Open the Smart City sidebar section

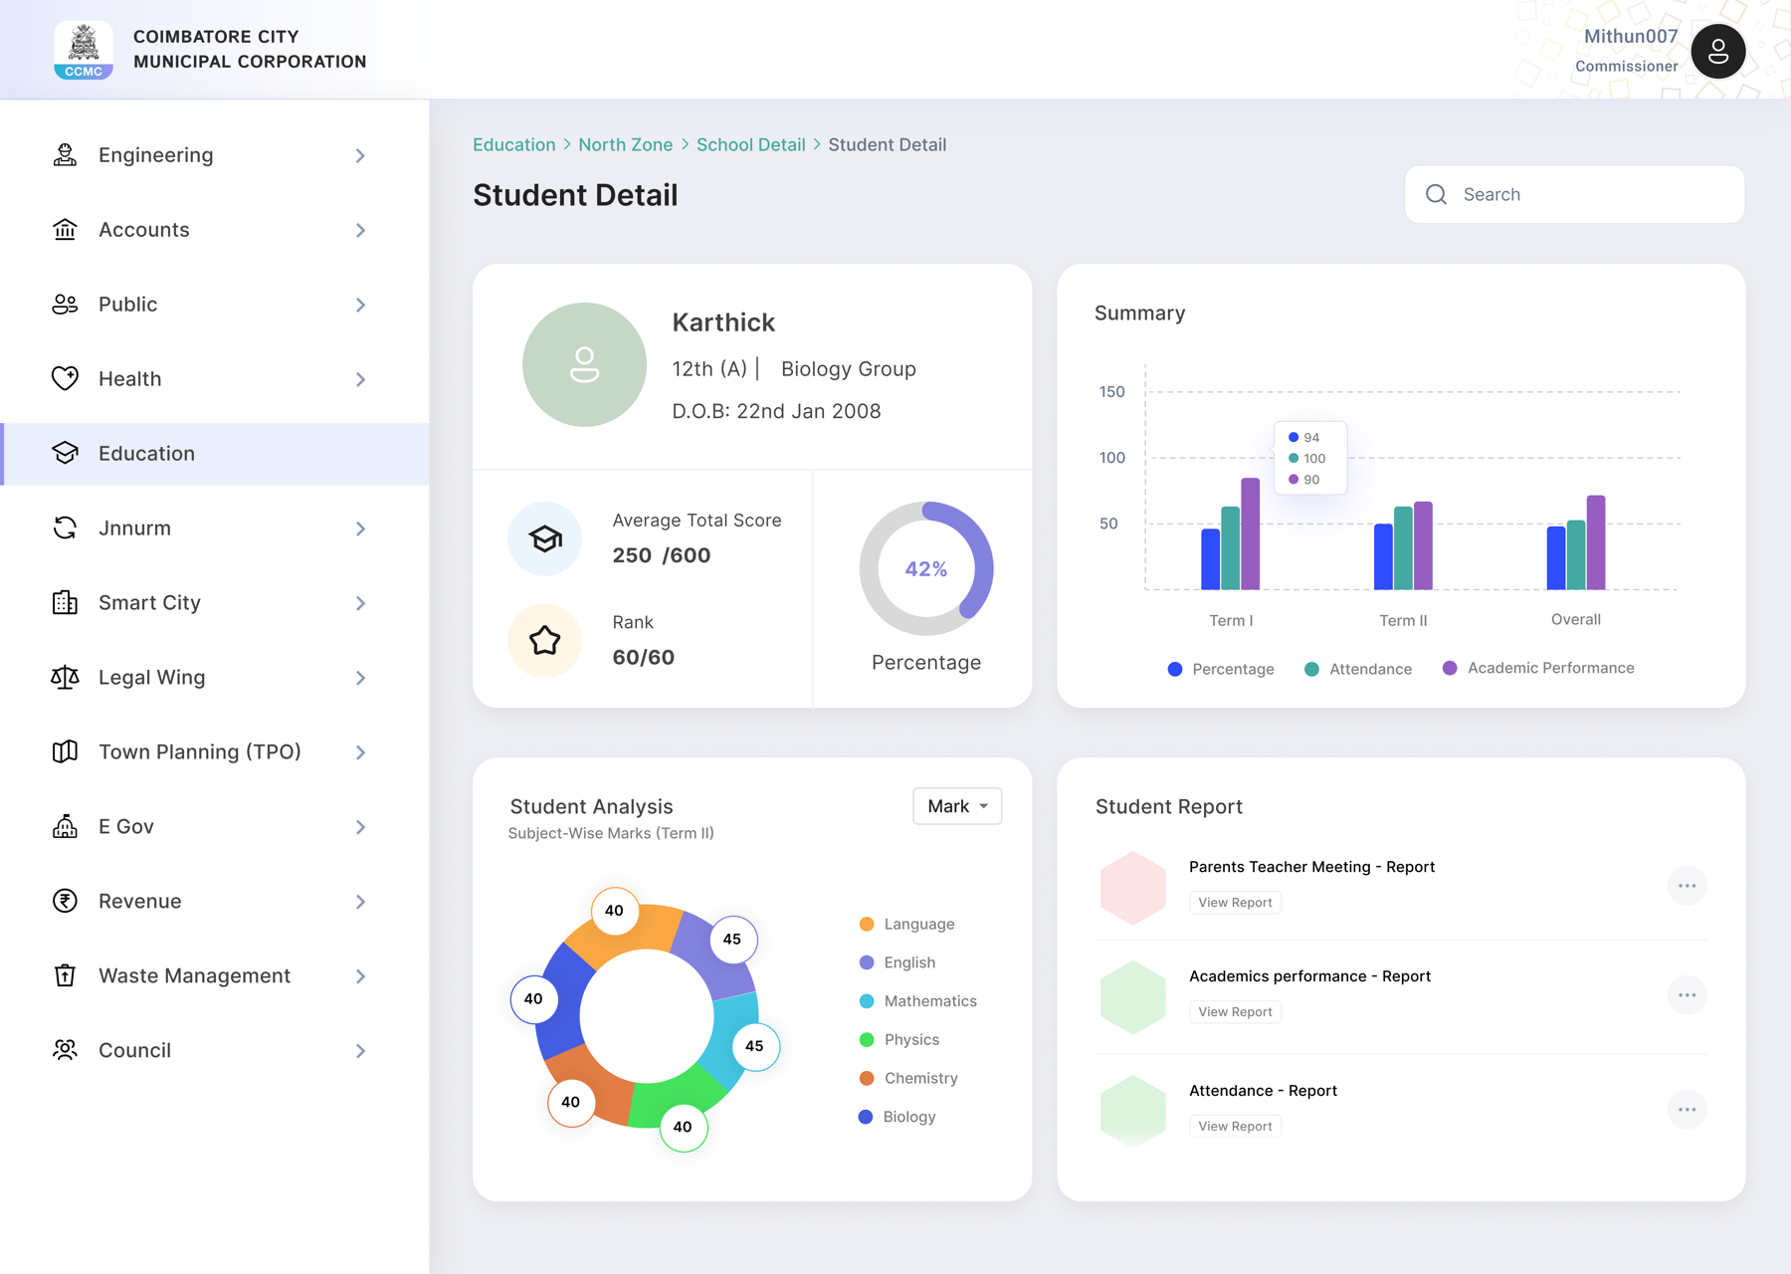point(215,603)
